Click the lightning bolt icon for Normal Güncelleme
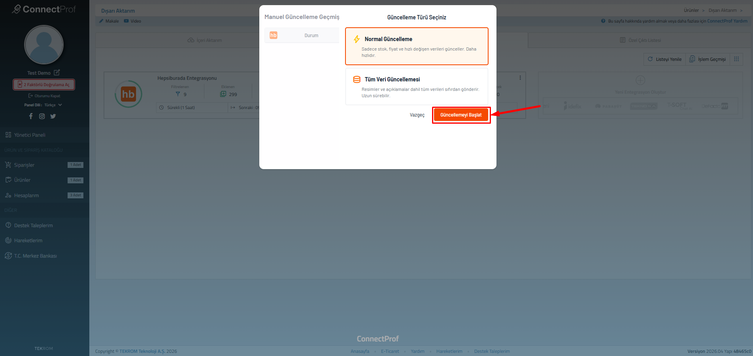 357,39
